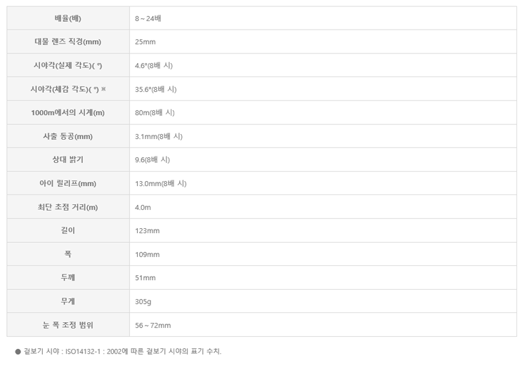Viewport: 527px width, 365px height.
Task: Click the 폭 row label
Action: [68, 254]
